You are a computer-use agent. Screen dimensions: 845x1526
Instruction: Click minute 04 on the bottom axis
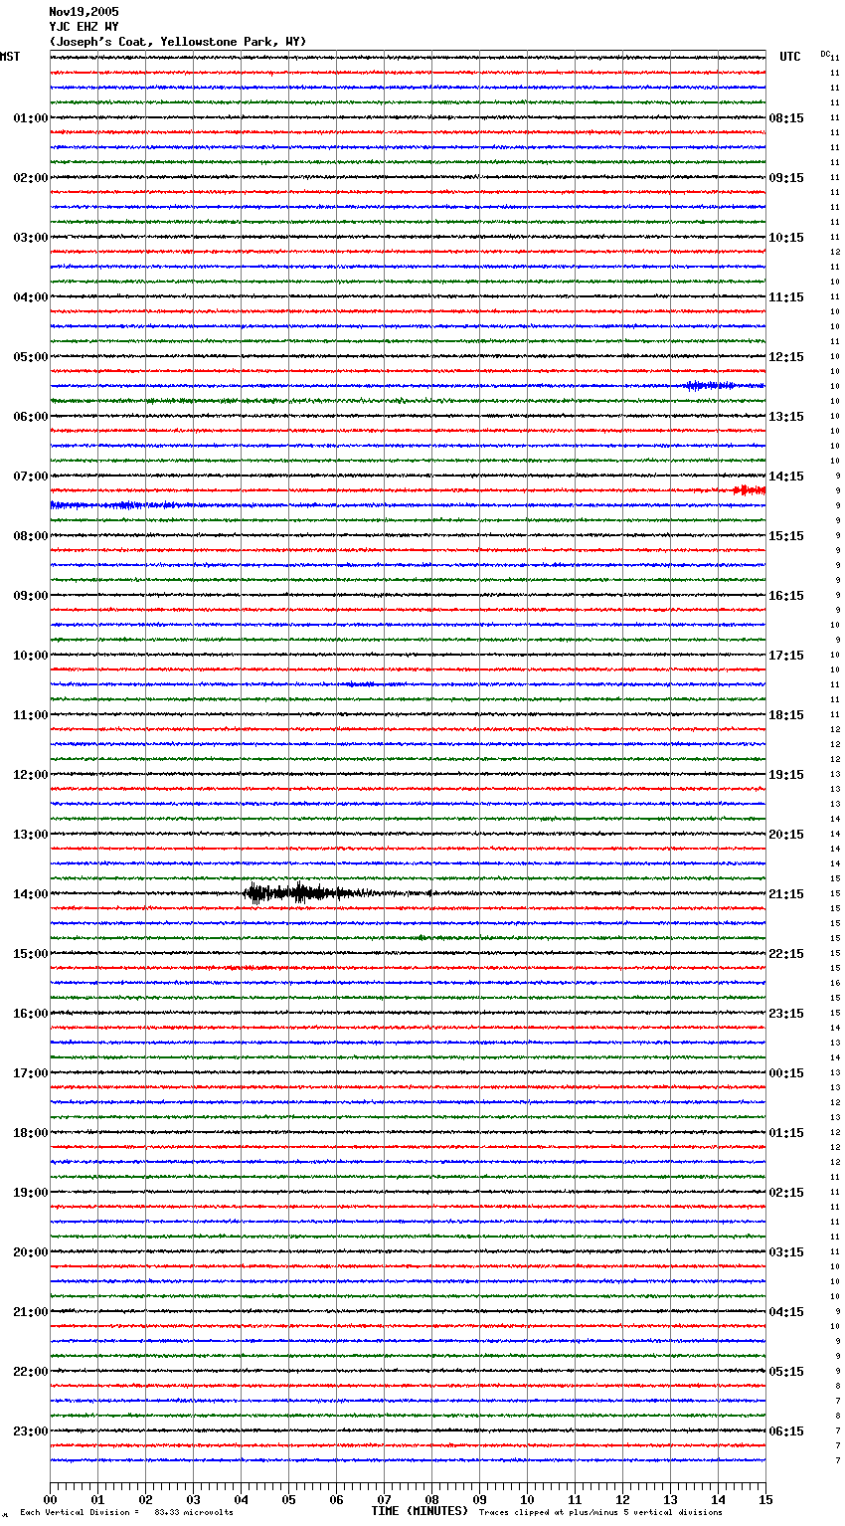[x=241, y=1499]
